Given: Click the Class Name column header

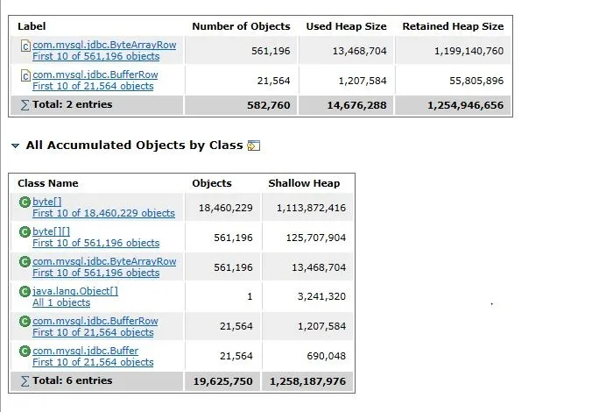Looking at the screenshot, I should tap(48, 183).
